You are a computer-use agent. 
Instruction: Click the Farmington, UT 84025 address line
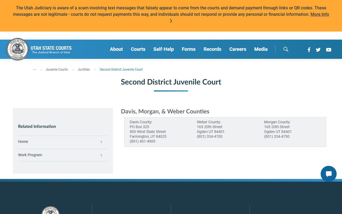pyautogui.click(x=148, y=136)
